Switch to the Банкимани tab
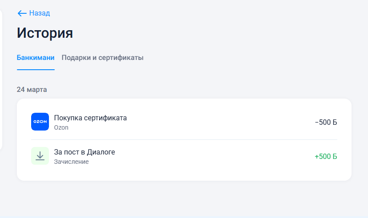This screenshot has width=368, height=218. pyautogui.click(x=36, y=58)
